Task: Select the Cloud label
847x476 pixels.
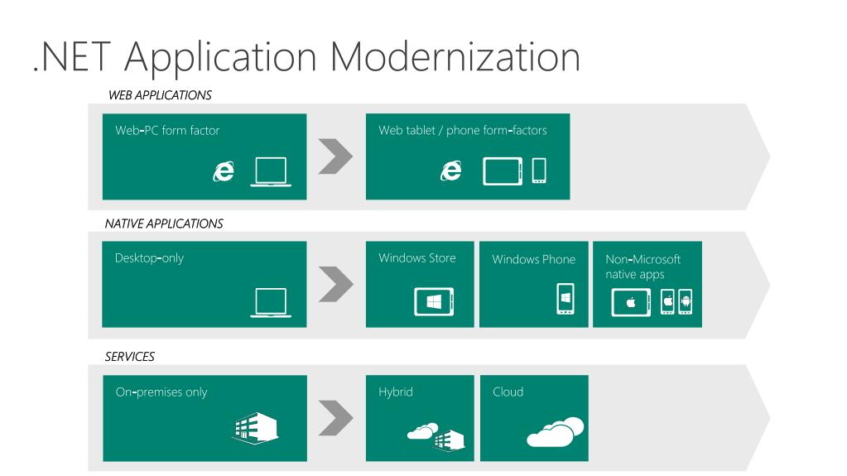Action: pyautogui.click(x=508, y=392)
